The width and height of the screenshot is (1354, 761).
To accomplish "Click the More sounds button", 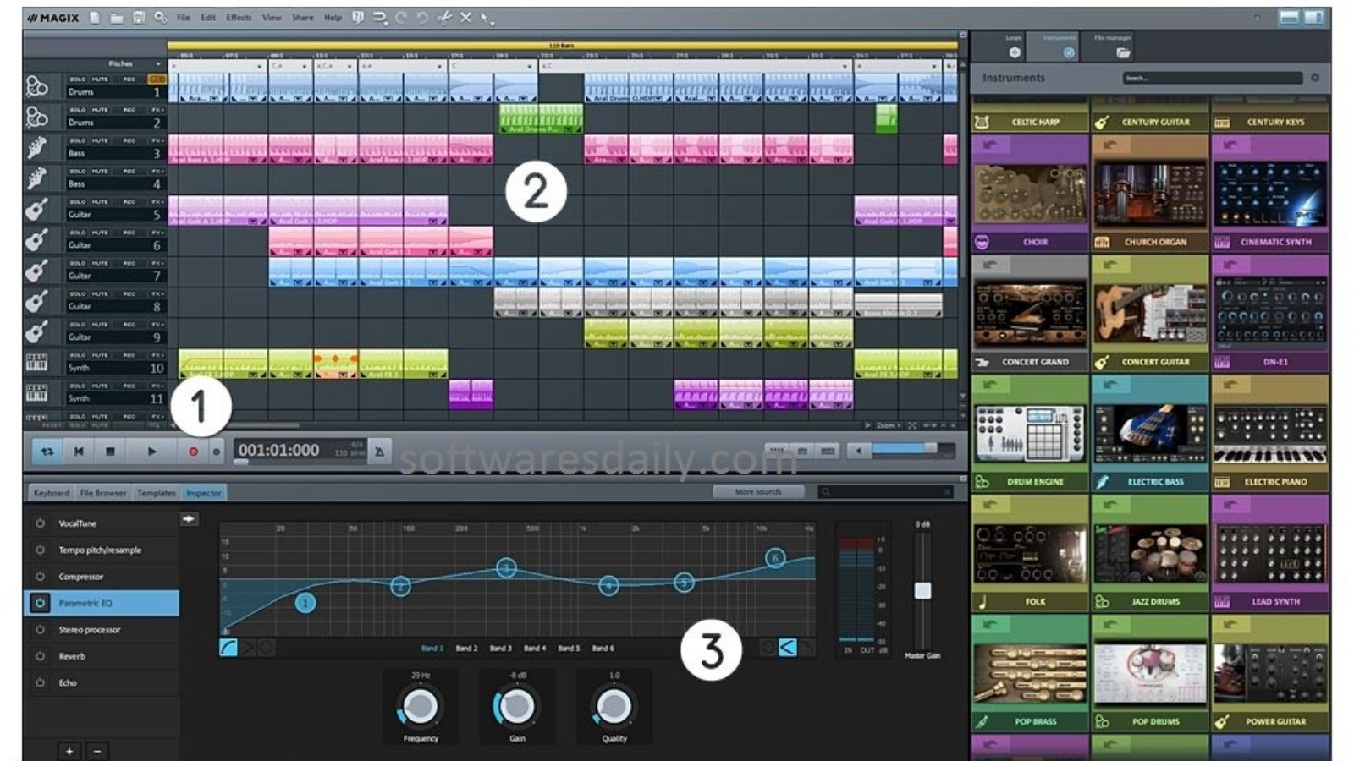I will click(758, 492).
